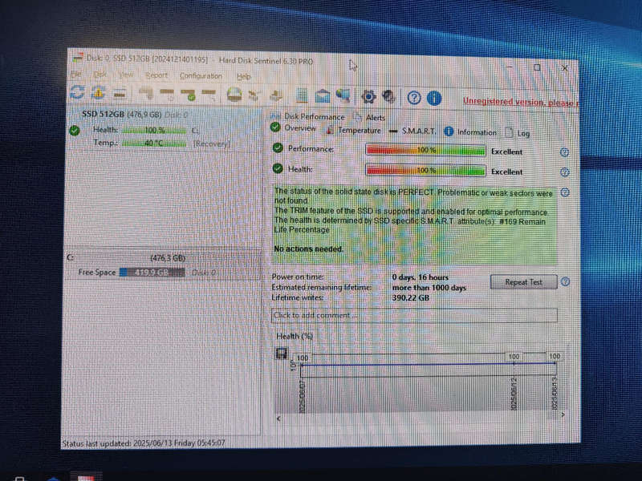Click the '[Recovery]' label in the left panel

(x=212, y=143)
